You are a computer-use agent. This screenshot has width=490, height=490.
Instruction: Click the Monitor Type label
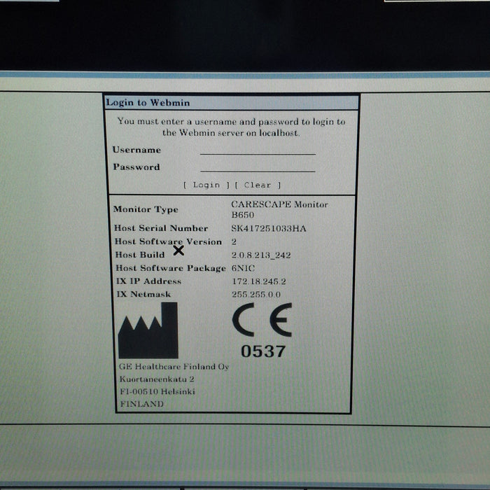[146, 209]
